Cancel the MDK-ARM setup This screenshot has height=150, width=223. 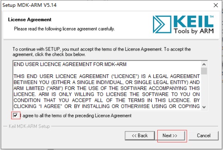[x=204, y=136]
